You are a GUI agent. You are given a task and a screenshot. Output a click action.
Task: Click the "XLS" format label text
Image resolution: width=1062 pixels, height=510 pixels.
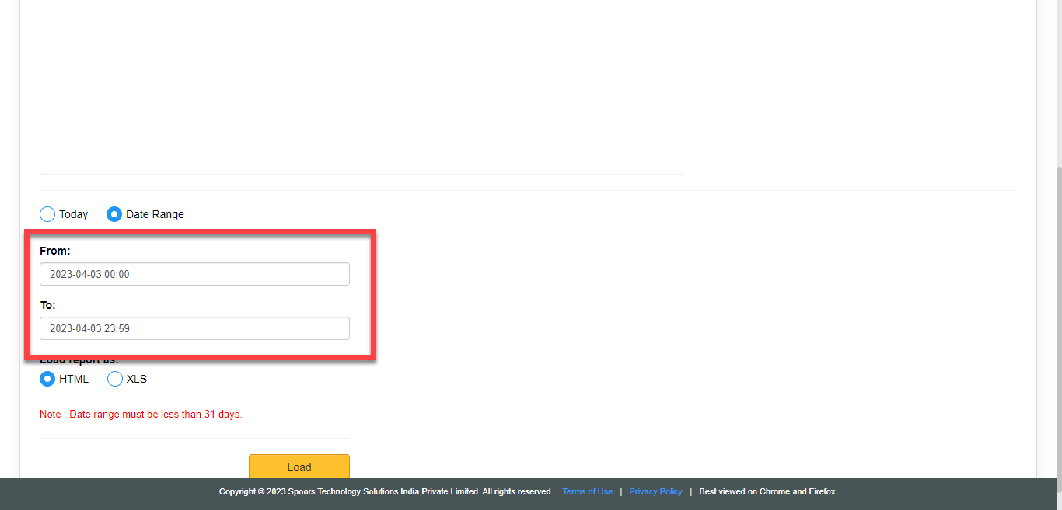point(137,379)
